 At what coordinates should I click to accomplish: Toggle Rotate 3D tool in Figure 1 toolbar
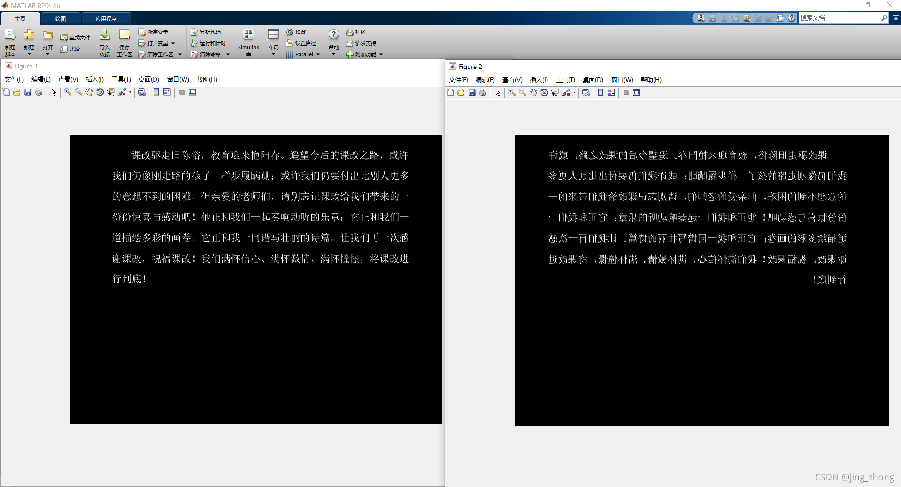[x=100, y=92]
